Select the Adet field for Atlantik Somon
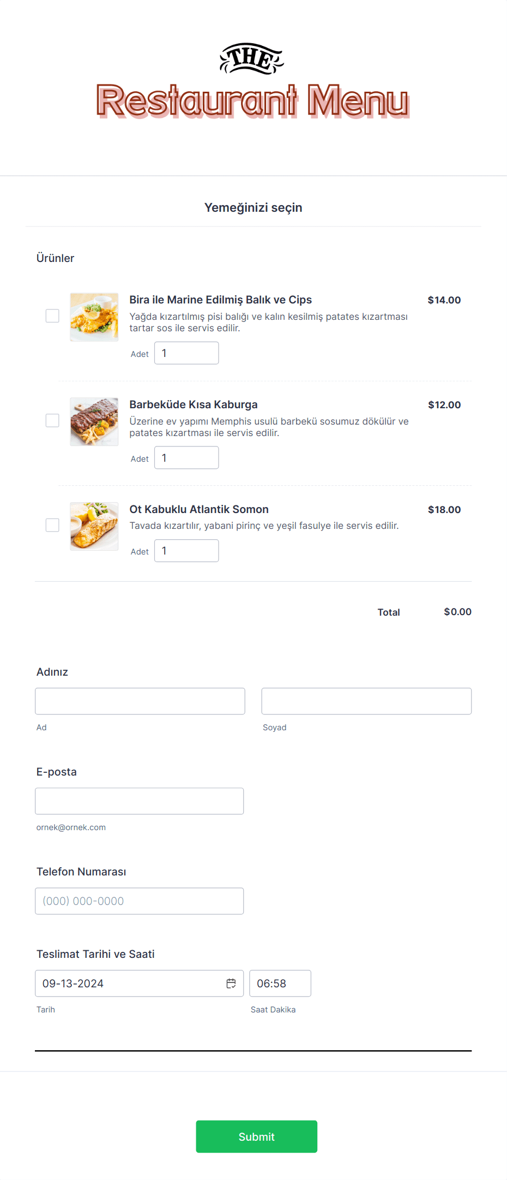Screen dimensions: 507x1180 pyautogui.click(x=186, y=551)
